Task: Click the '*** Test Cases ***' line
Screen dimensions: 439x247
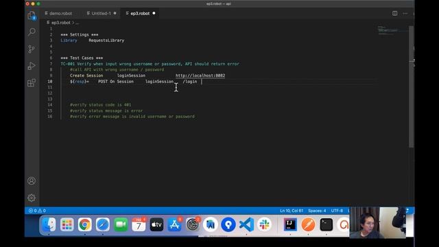Action: (82, 58)
